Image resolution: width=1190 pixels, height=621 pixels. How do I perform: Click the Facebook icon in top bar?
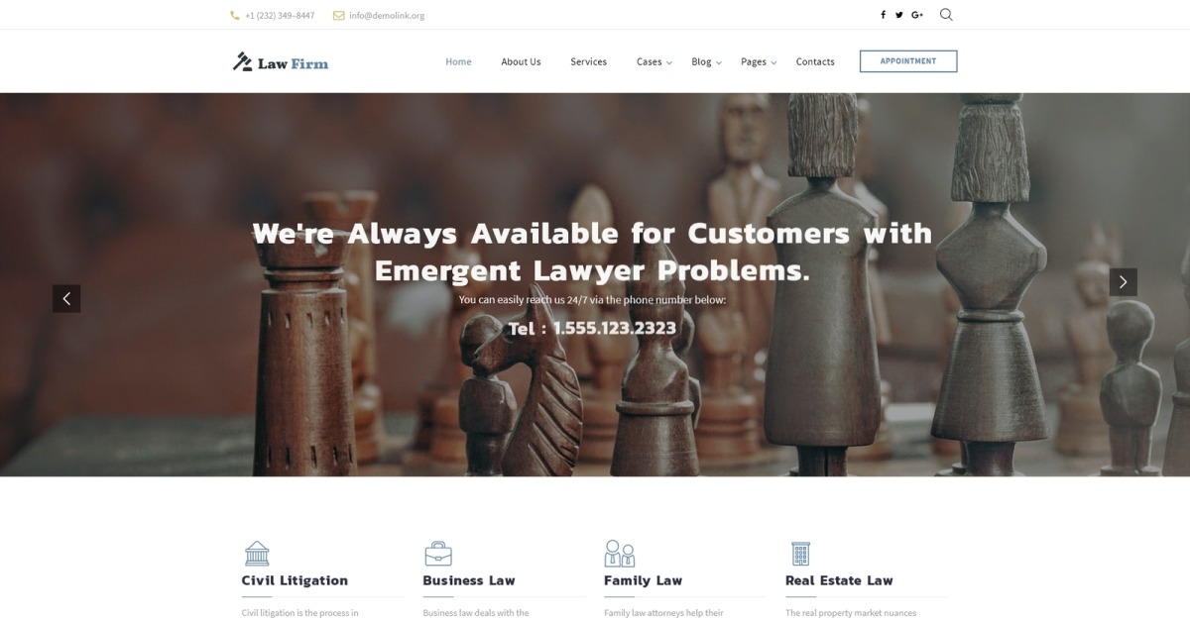click(883, 15)
